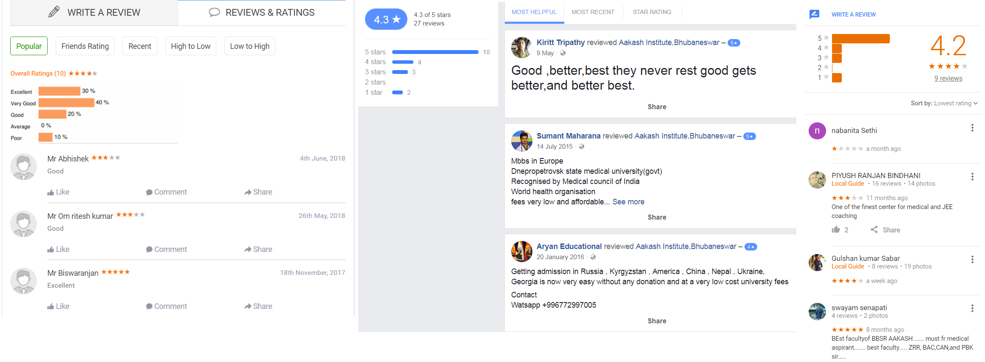
Task: Click Mr Abhishek's avatar image
Action: click(23, 167)
